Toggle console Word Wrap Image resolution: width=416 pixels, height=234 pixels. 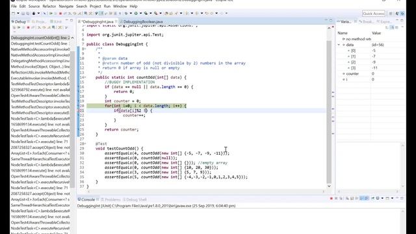357,198
